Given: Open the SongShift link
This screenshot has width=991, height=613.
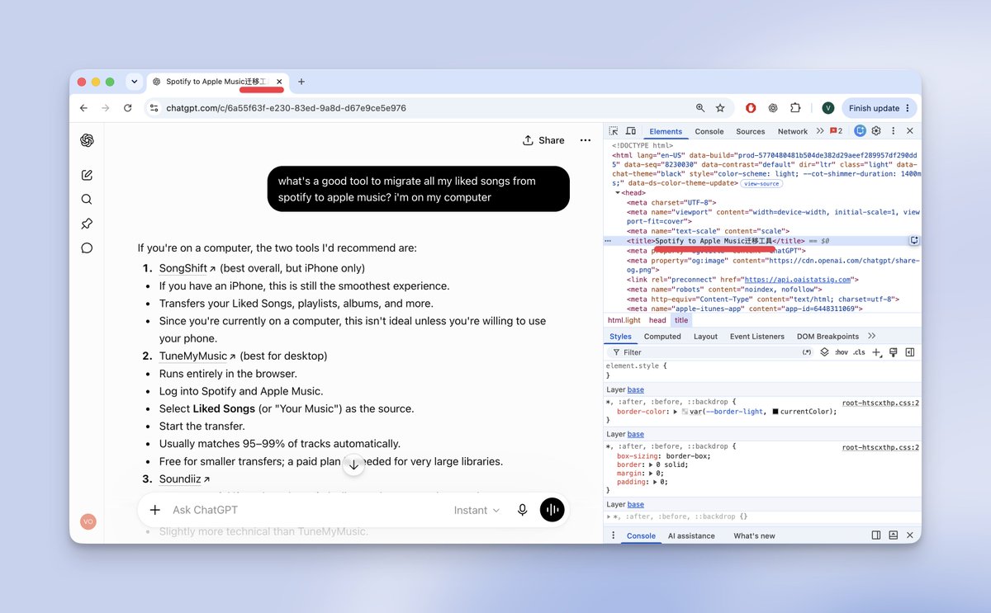Looking at the screenshot, I should pyautogui.click(x=187, y=268).
